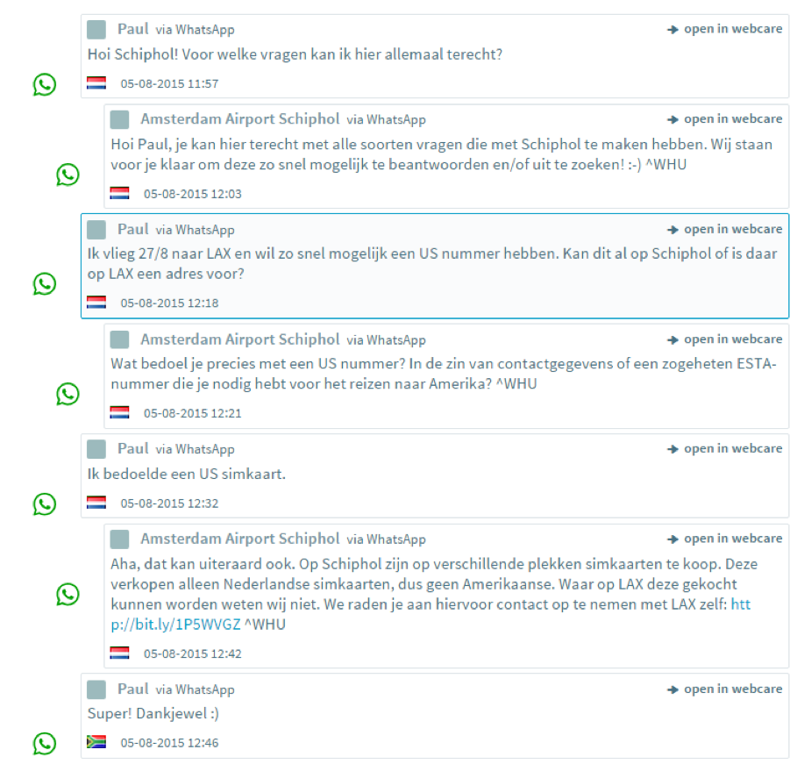Click South African flag on 12:46 message

[x=96, y=741]
